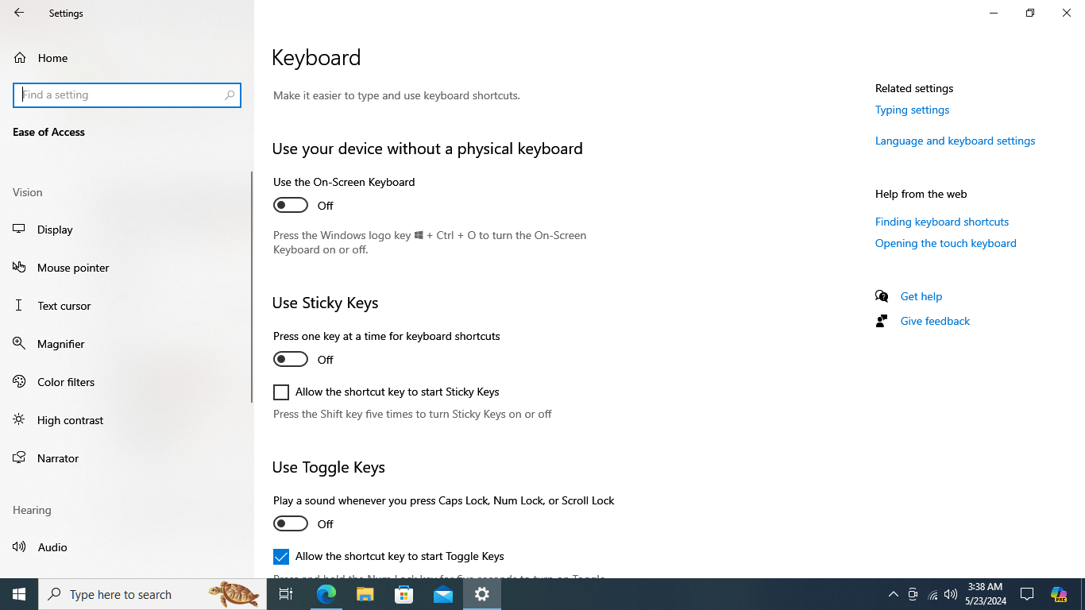
Task: Check Allow shortcut key to start Sticky Keys
Action: [281, 392]
